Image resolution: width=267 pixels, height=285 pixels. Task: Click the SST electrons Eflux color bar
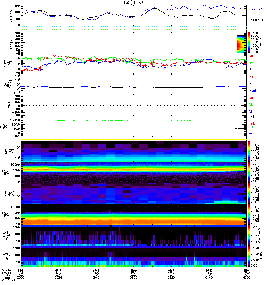coord(249,193)
